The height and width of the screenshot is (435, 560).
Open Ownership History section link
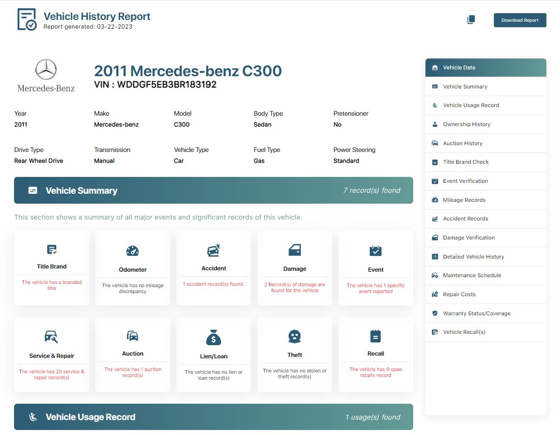coord(486,124)
